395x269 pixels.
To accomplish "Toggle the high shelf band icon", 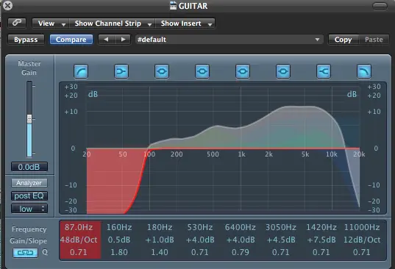I will (x=324, y=72).
